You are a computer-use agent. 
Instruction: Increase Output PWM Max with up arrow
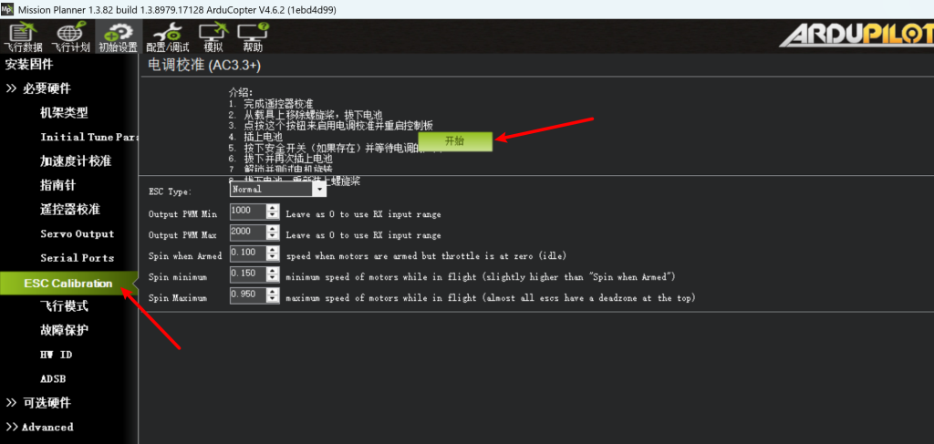coord(273,229)
